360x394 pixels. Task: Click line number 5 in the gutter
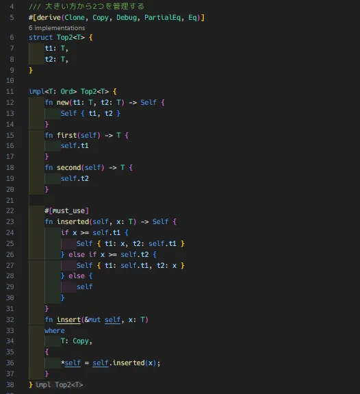click(x=12, y=18)
